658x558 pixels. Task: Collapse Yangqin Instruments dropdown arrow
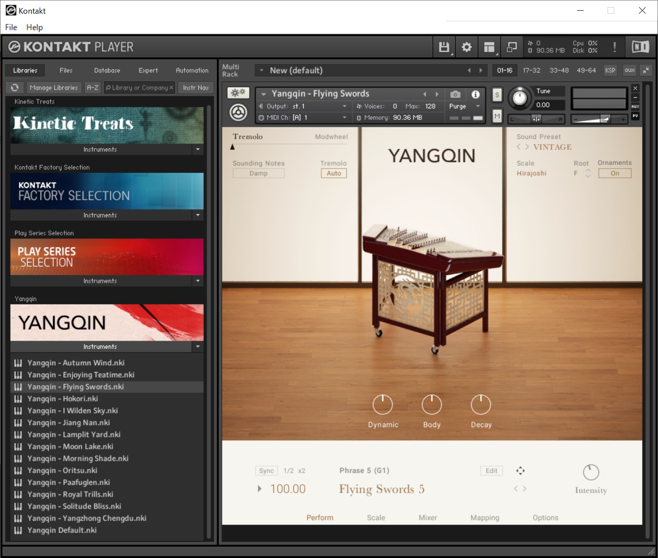coord(198,346)
